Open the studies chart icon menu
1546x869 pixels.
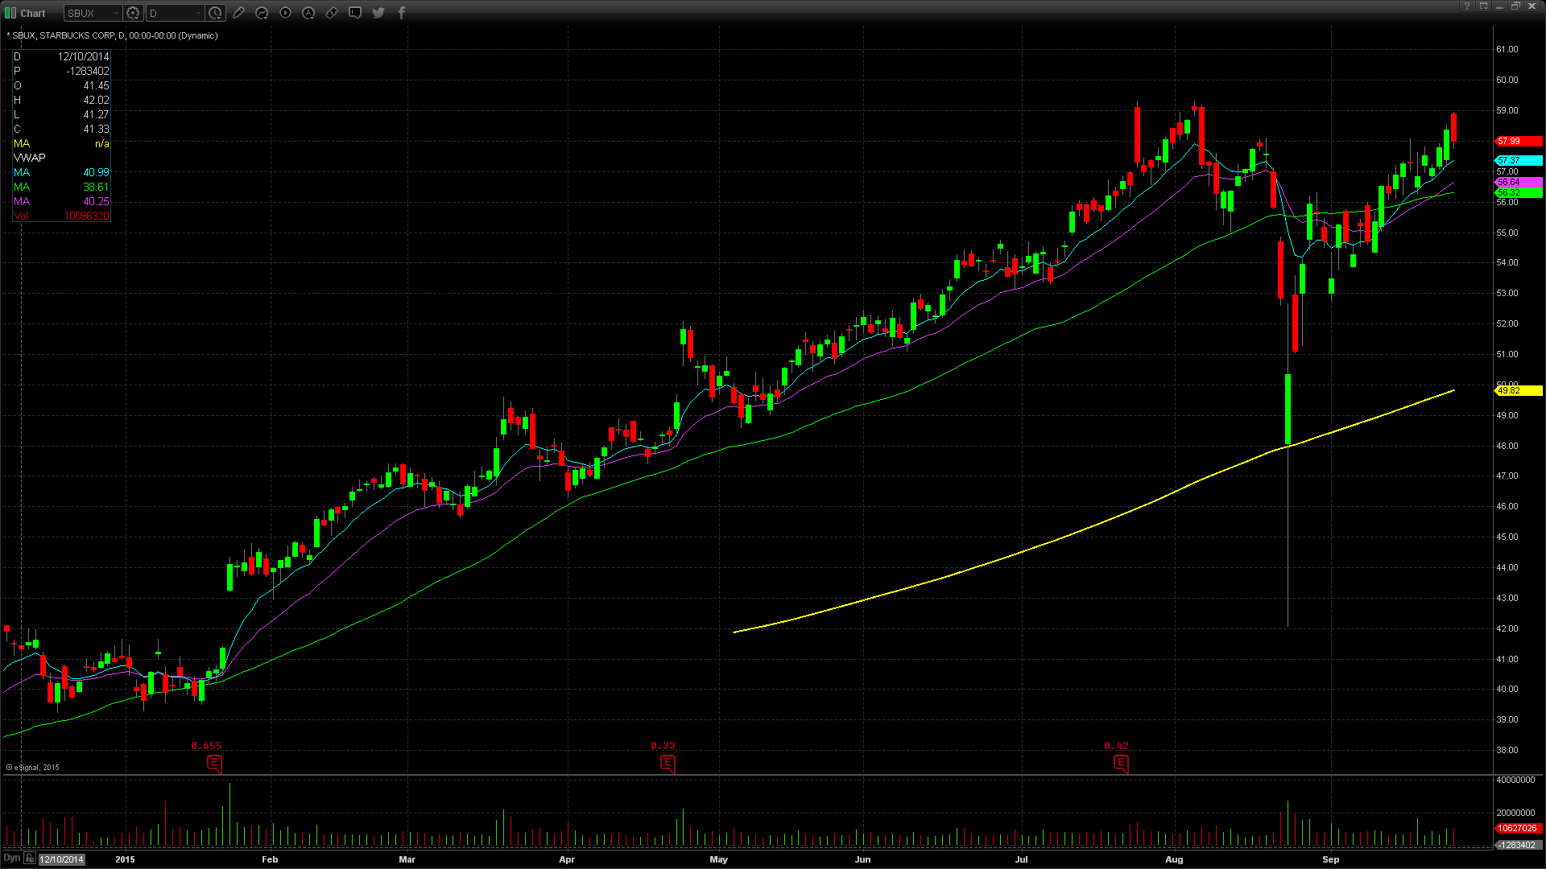pos(262,13)
